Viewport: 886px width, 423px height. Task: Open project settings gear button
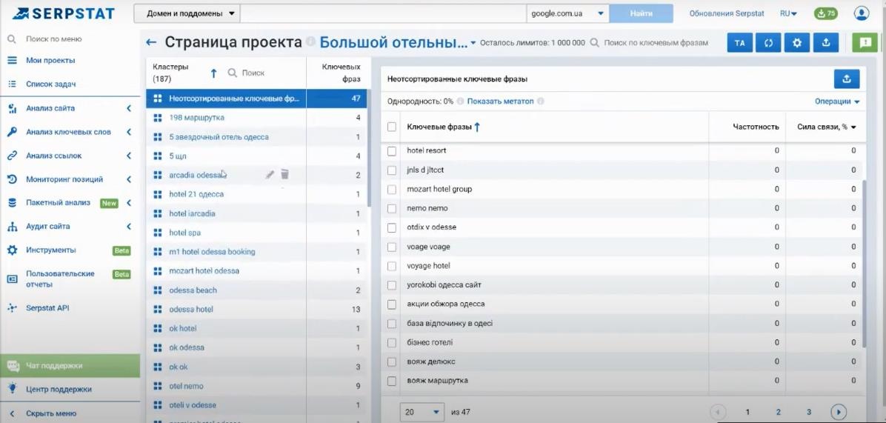pyautogui.click(x=796, y=43)
